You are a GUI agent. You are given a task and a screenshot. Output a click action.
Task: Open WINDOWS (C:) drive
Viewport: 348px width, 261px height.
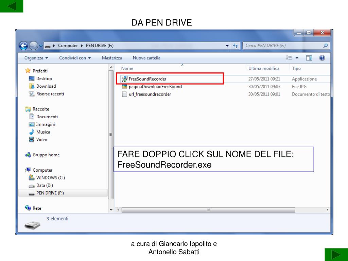[x=50, y=178]
